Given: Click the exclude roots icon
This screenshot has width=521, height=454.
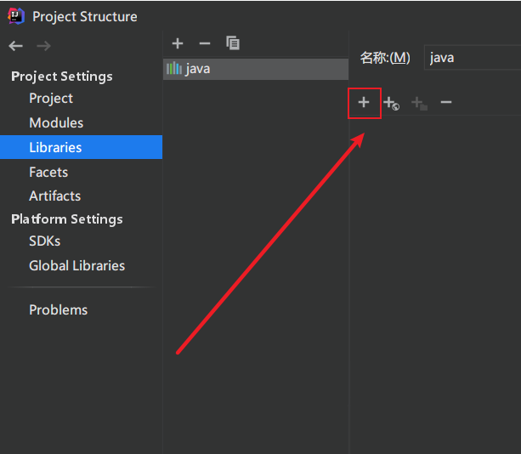Looking at the screenshot, I should [x=418, y=103].
